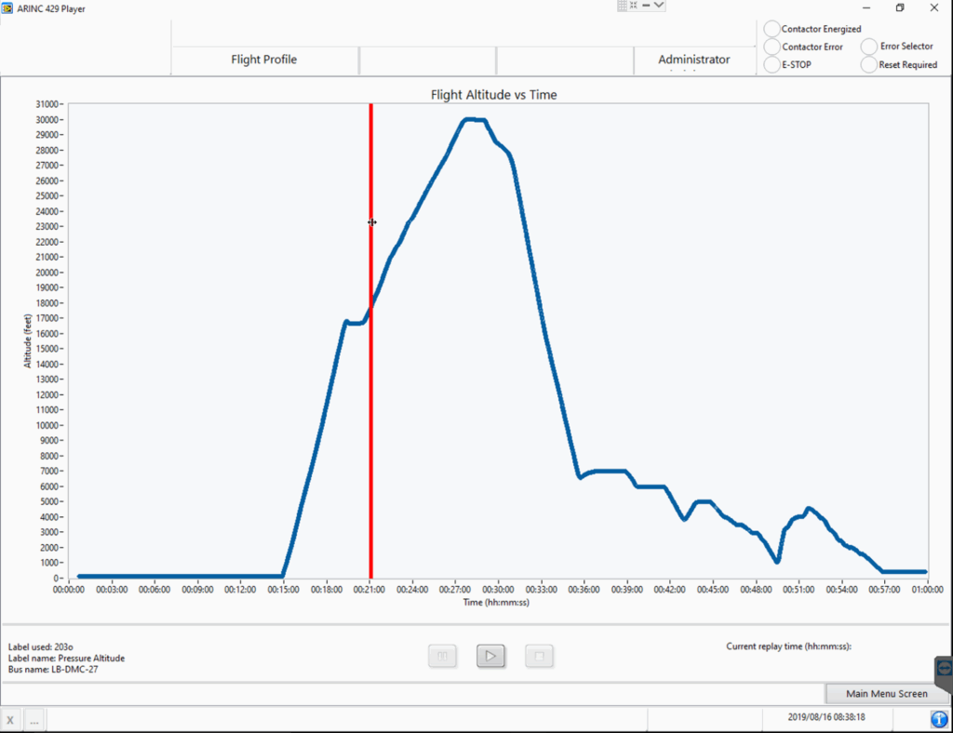Select the Administrator tab
This screenshot has height=733, width=953.
tap(693, 60)
